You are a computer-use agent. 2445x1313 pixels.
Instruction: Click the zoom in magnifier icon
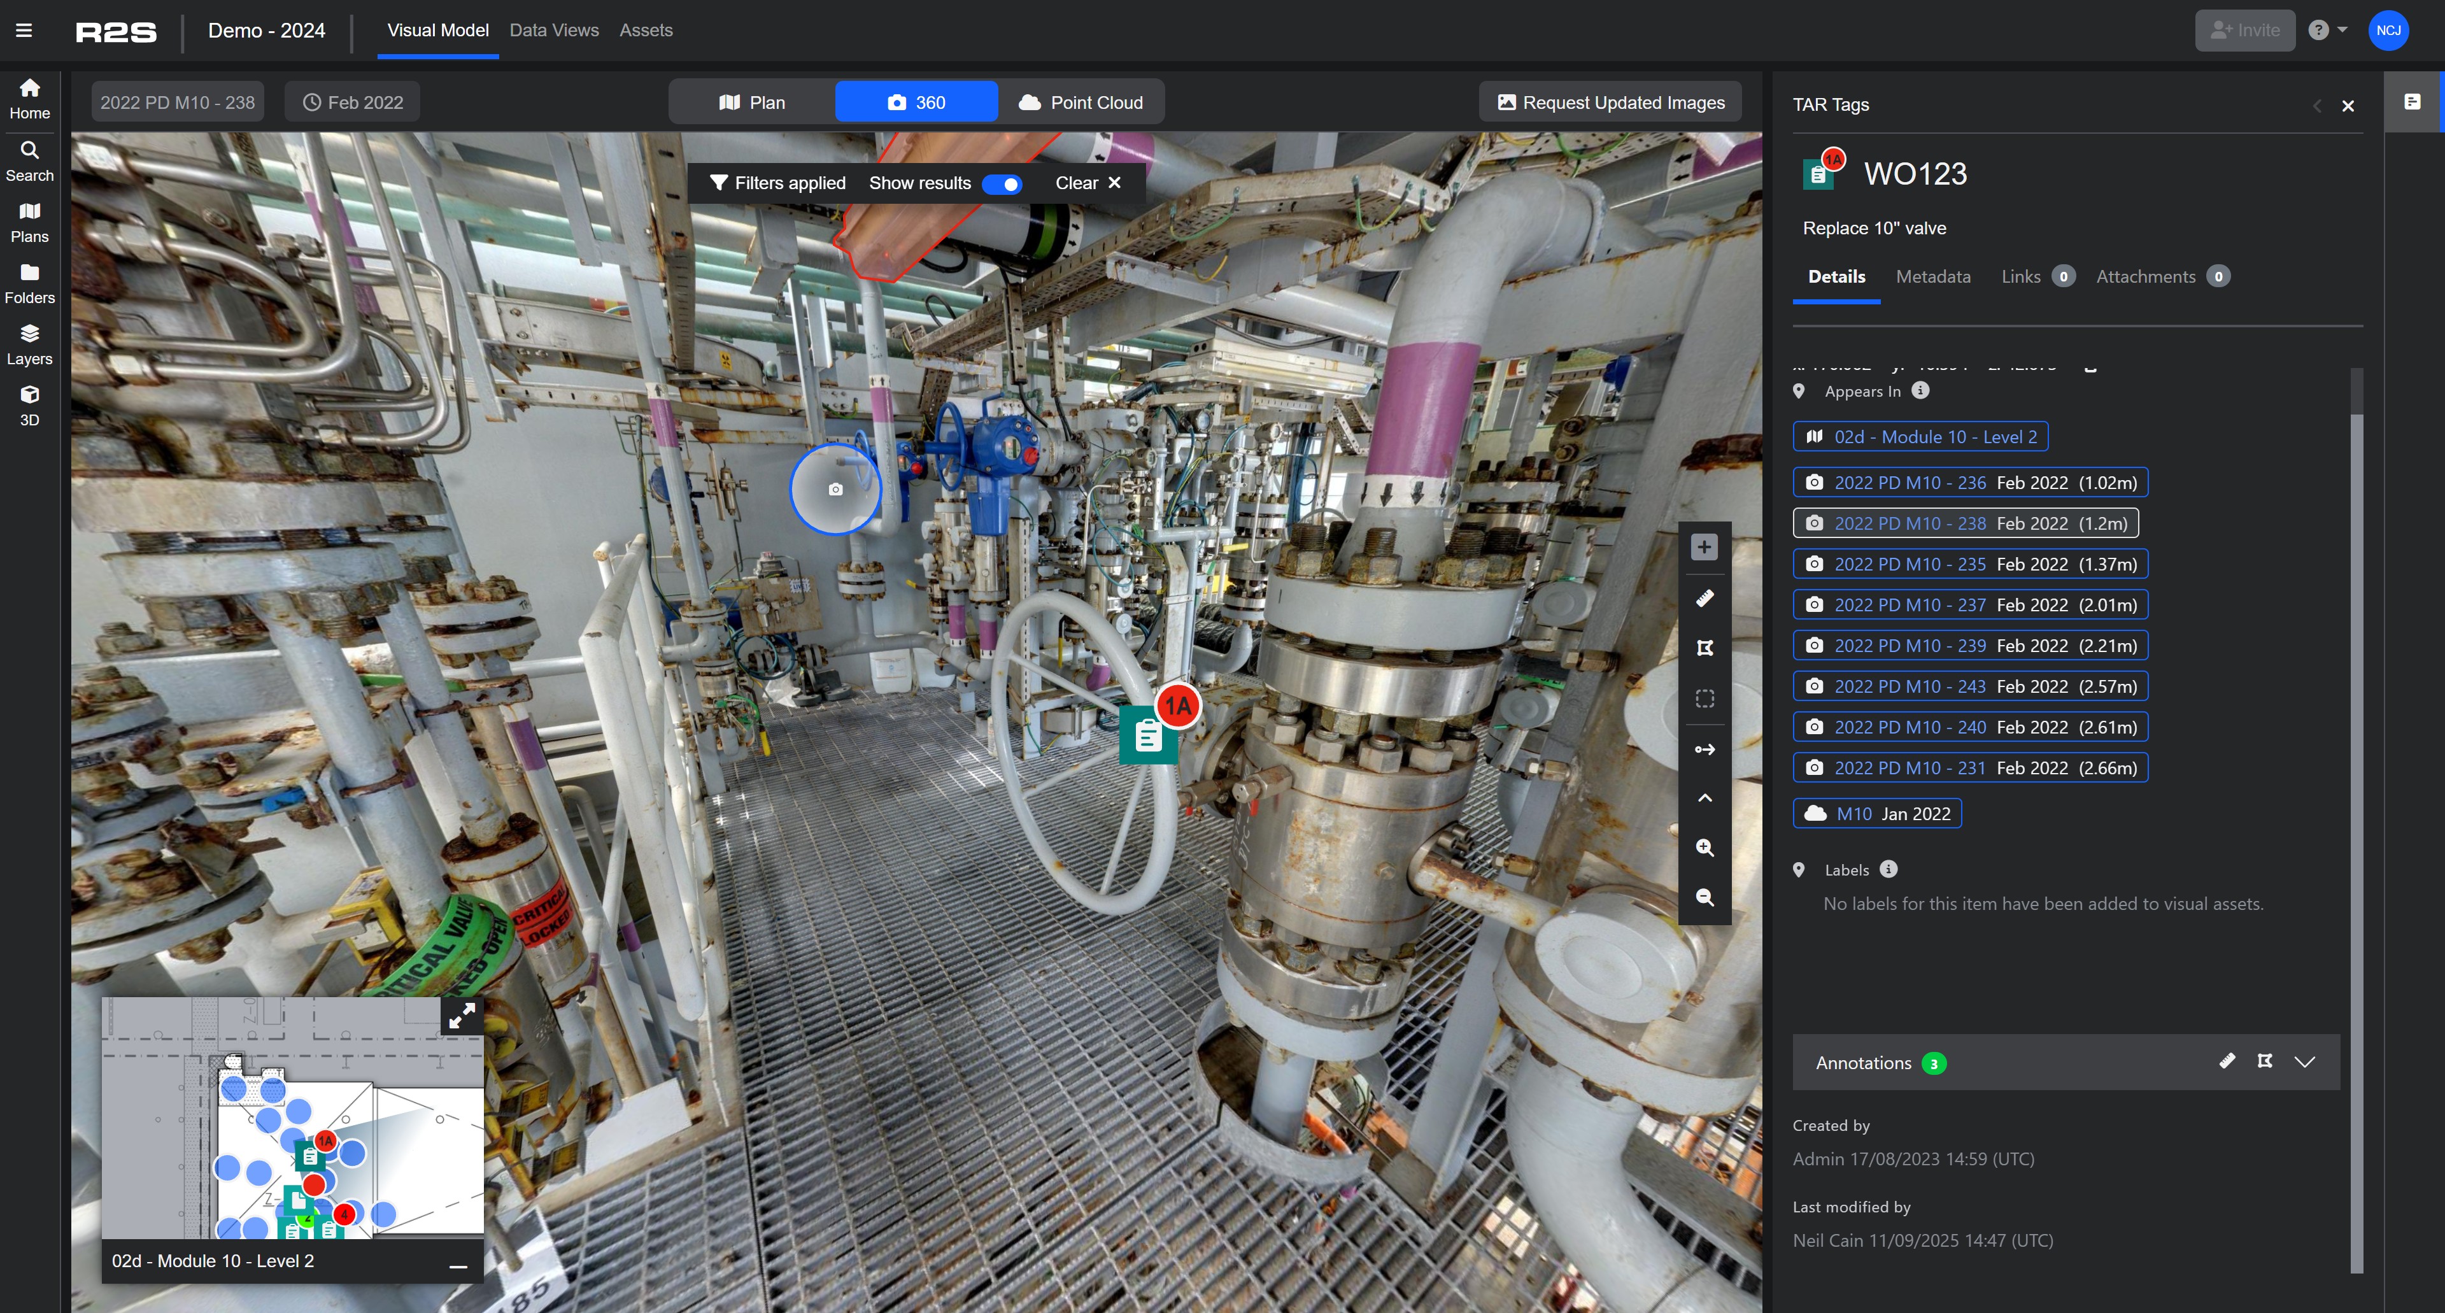[1704, 848]
